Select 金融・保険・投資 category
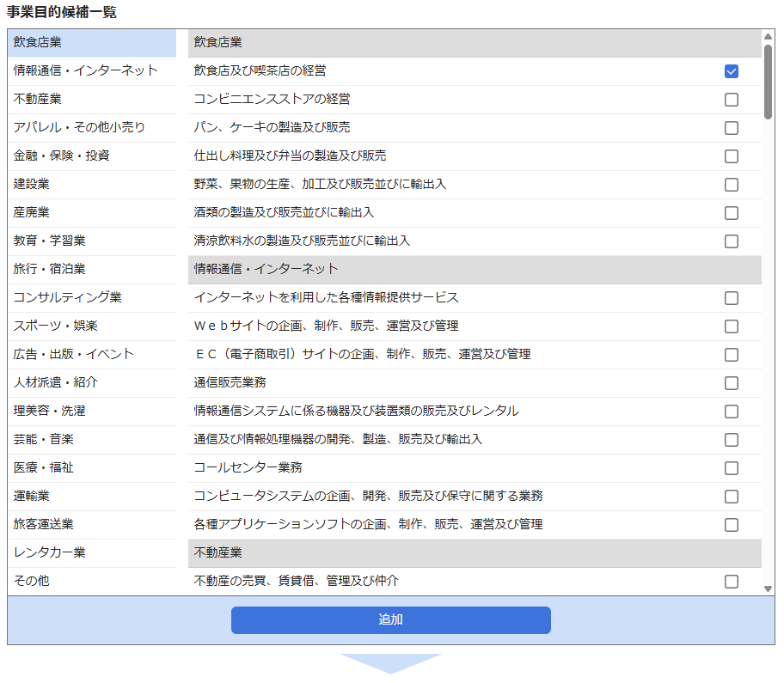 click(61, 156)
